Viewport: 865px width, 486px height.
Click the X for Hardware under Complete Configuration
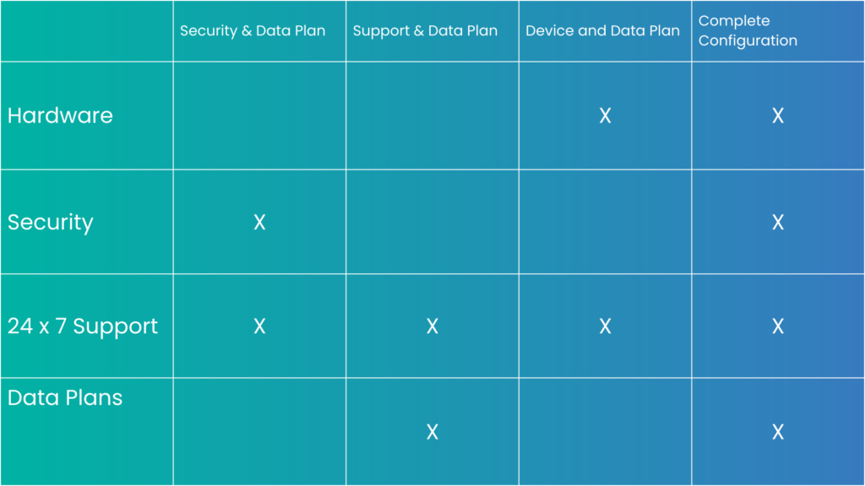[778, 116]
